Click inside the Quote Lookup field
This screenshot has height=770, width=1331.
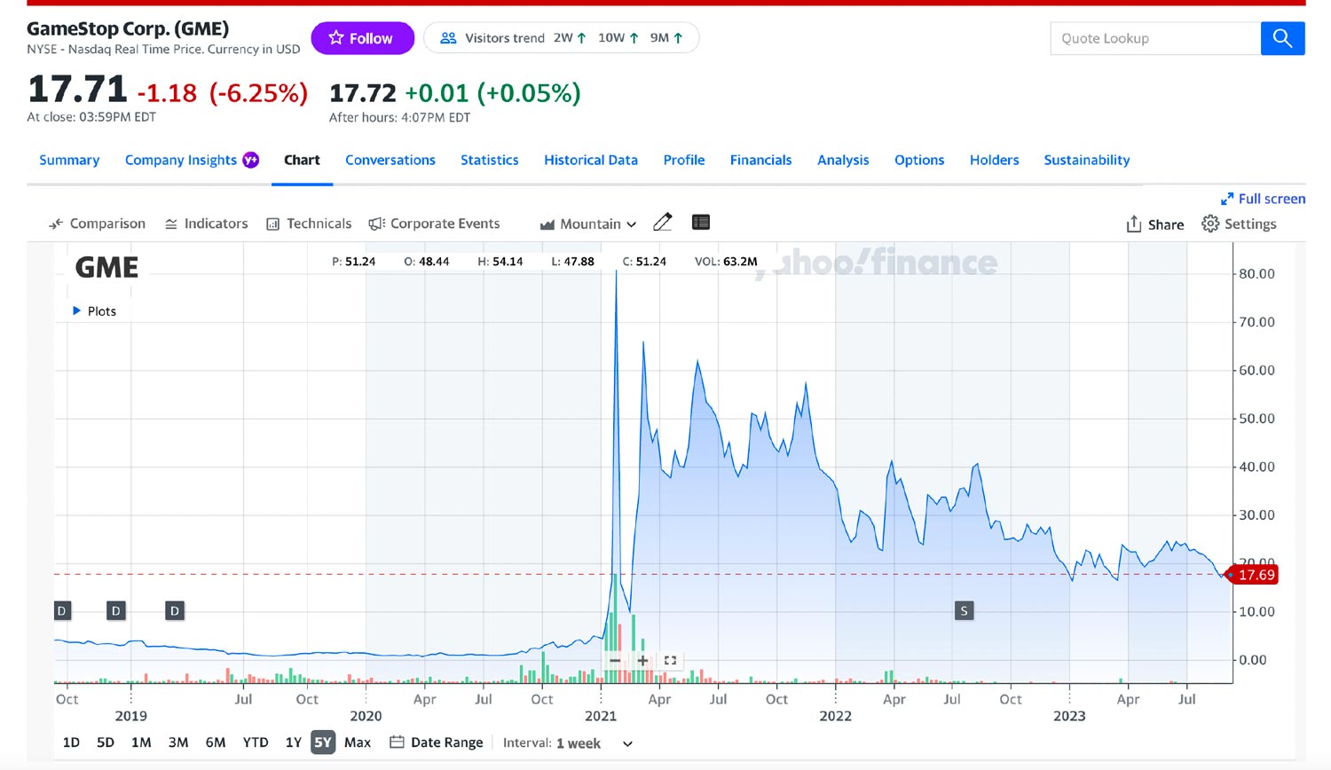[1155, 38]
